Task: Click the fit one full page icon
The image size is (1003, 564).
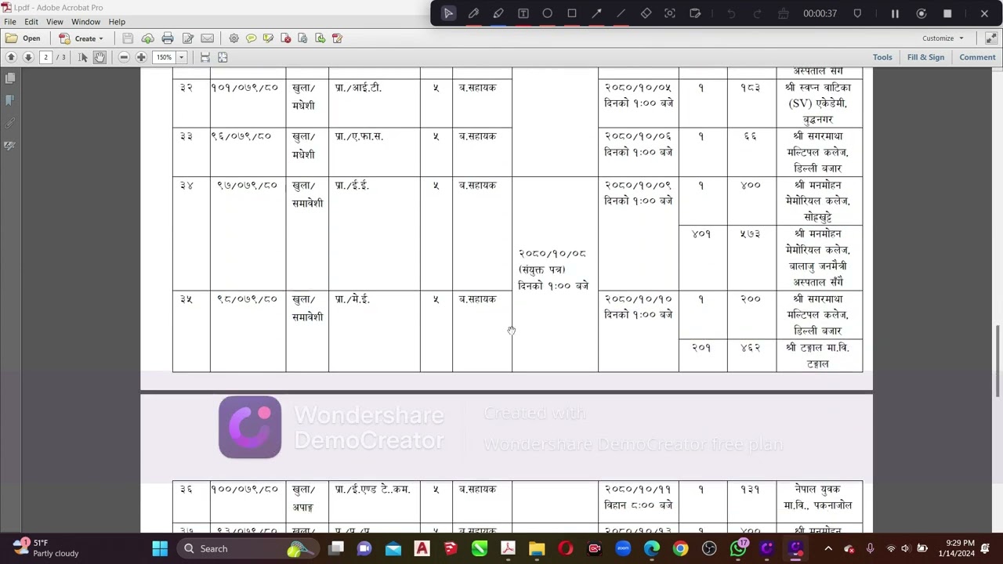Action: coord(223,57)
